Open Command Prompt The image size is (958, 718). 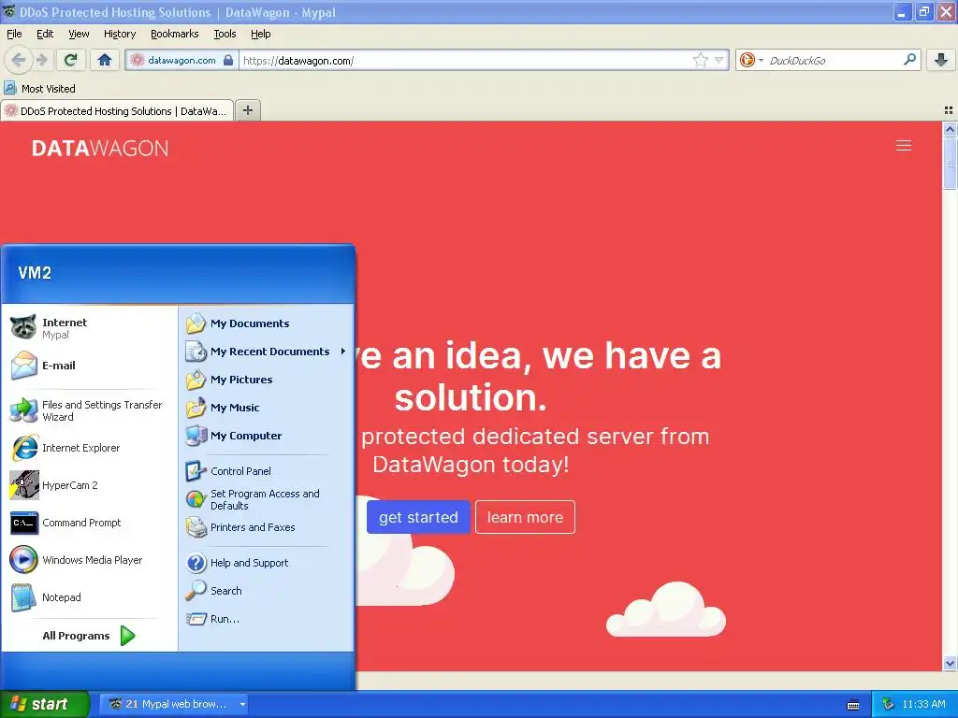91,524
